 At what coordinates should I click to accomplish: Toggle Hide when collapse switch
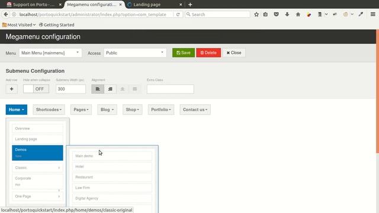coord(36,89)
